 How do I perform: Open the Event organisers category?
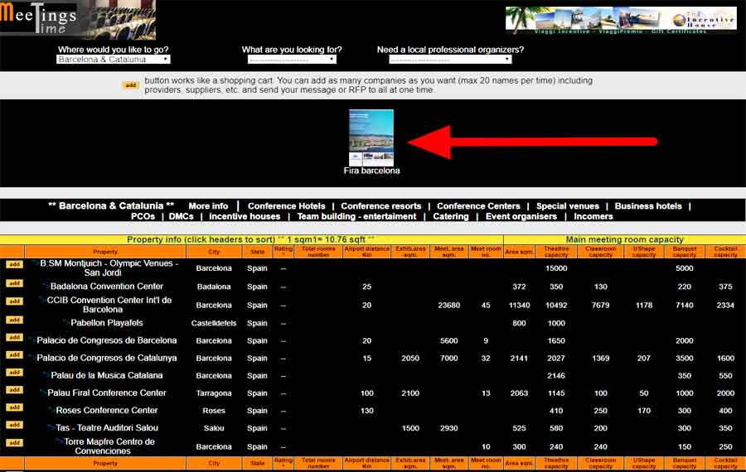point(521,217)
